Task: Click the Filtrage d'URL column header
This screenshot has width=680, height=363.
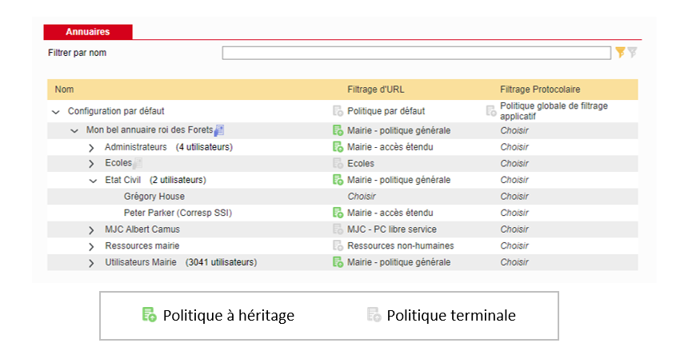Action: click(x=375, y=89)
